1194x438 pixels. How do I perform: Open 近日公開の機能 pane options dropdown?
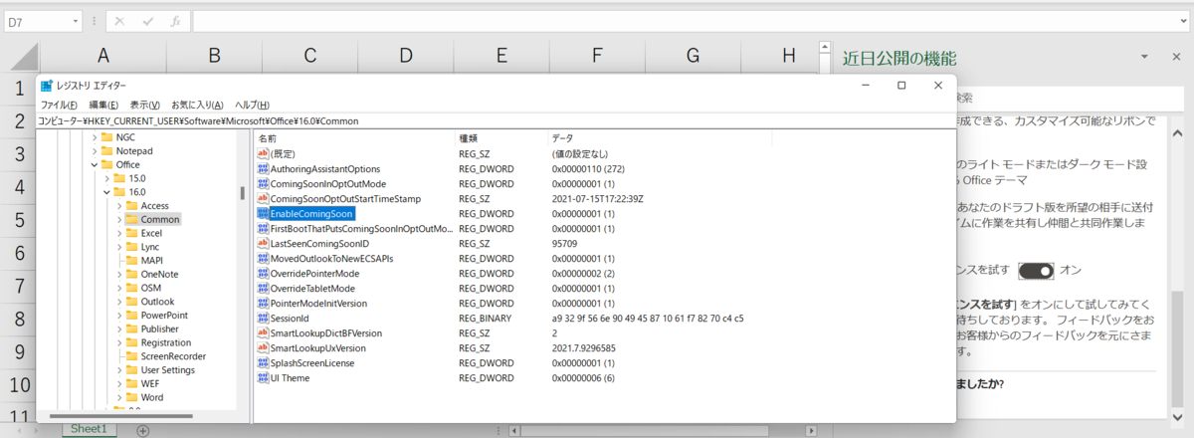click(1145, 58)
